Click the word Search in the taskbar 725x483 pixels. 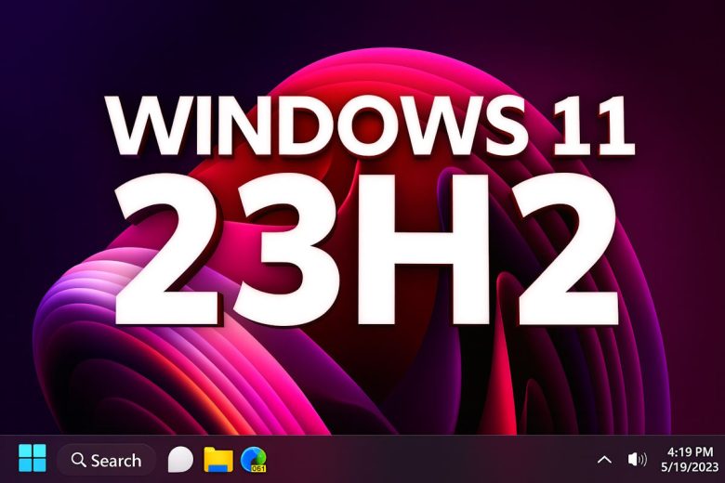pyautogui.click(x=116, y=460)
